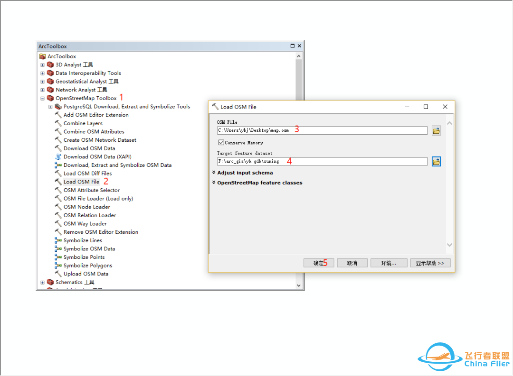
Task: Expand the OpenStreetMap feature classes section
Action: [x=214, y=182]
